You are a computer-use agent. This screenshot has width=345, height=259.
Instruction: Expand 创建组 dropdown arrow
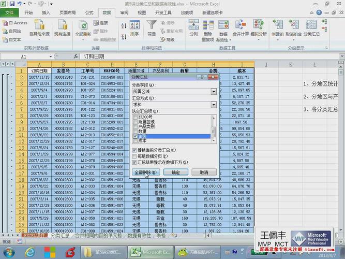(278, 40)
